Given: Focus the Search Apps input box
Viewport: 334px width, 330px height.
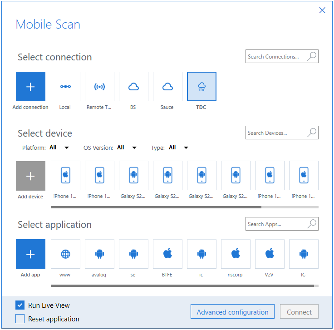Looking at the screenshot, I should [x=276, y=224].
